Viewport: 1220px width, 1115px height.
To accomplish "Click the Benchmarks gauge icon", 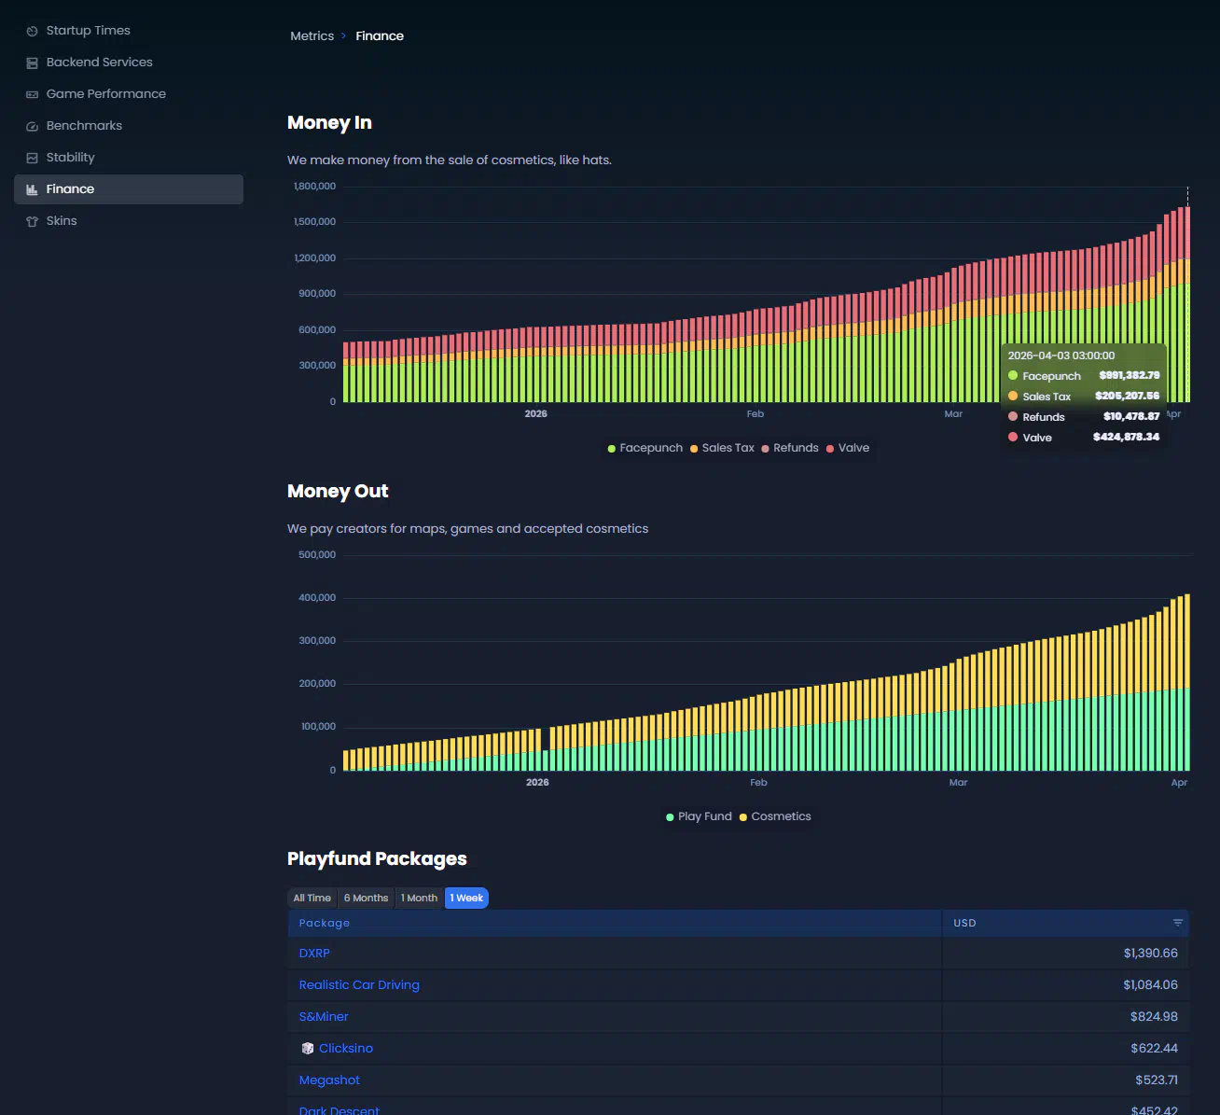I will pyautogui.click(x=32, y=126).
